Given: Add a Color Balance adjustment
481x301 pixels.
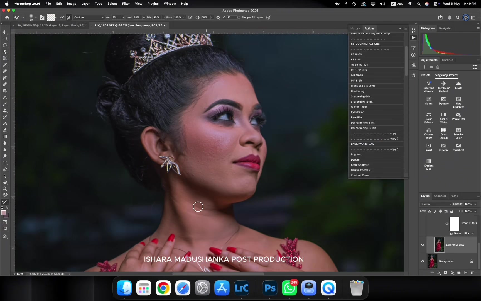Looking at the screenshot, I should coord(429,118).
